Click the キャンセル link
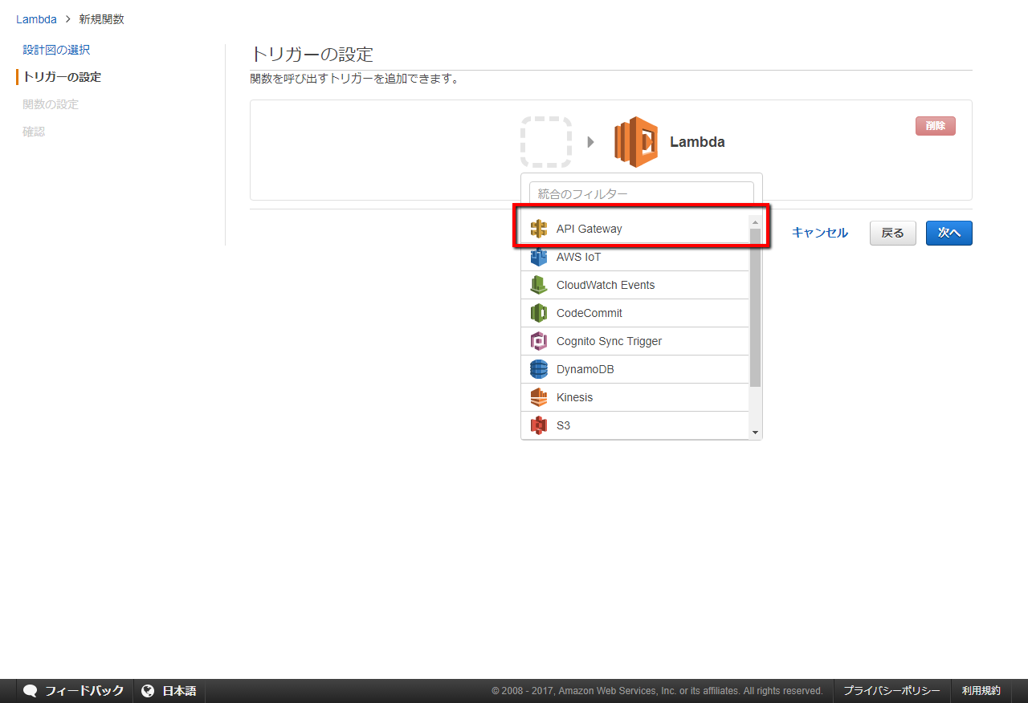1028x703 pixels. pos(819,233)
